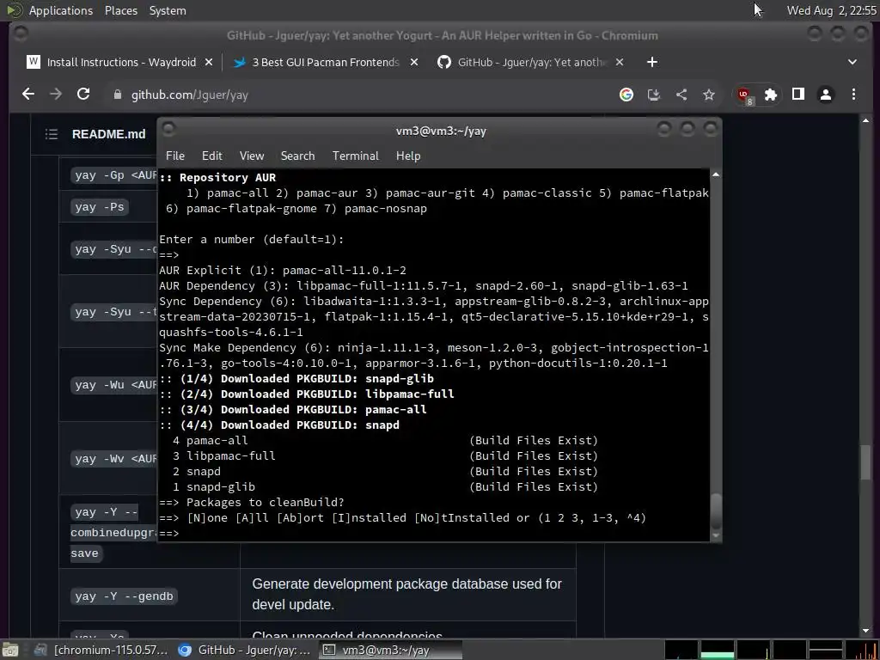Screen dimensions: 880x660
Task: Open Chromium three-dot menu
Action: [x=853, y=95]
